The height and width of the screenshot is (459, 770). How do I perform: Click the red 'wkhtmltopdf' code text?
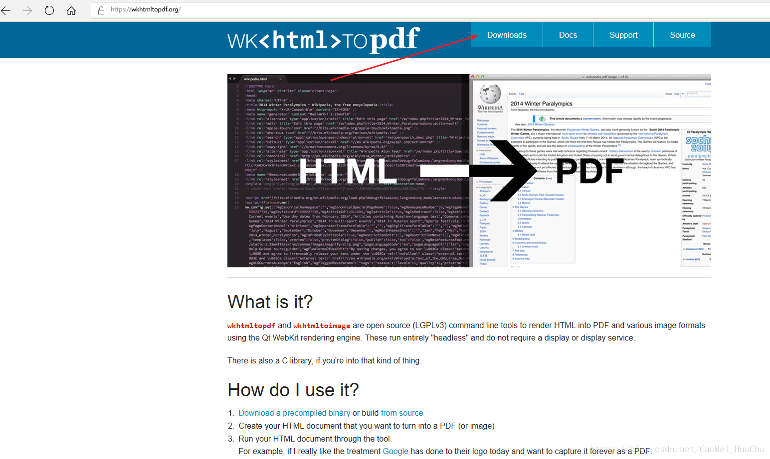(x=251, y=326)
